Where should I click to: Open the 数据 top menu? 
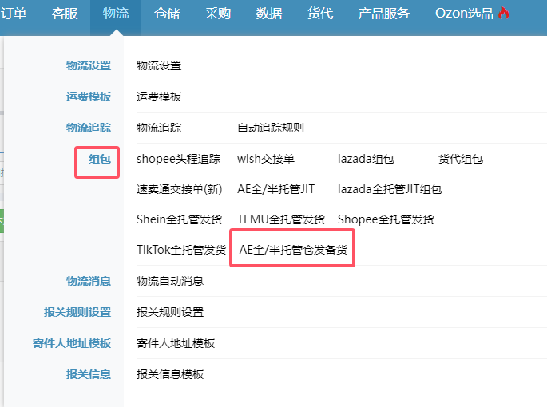tap(269, 14)
